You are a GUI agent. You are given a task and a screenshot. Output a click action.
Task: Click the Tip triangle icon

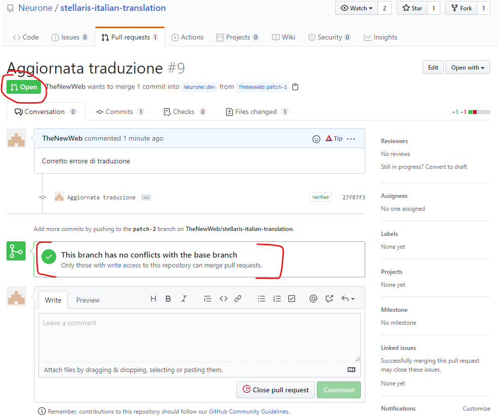pyautogui.click(x=329, y=138)
